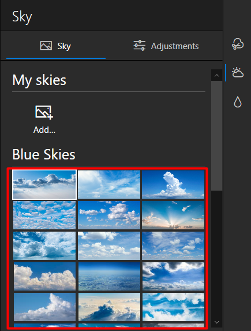This screenshot has height=331, width=251.
Task: Click the picture icon on Sky tab
Action: tap(46, 46)
